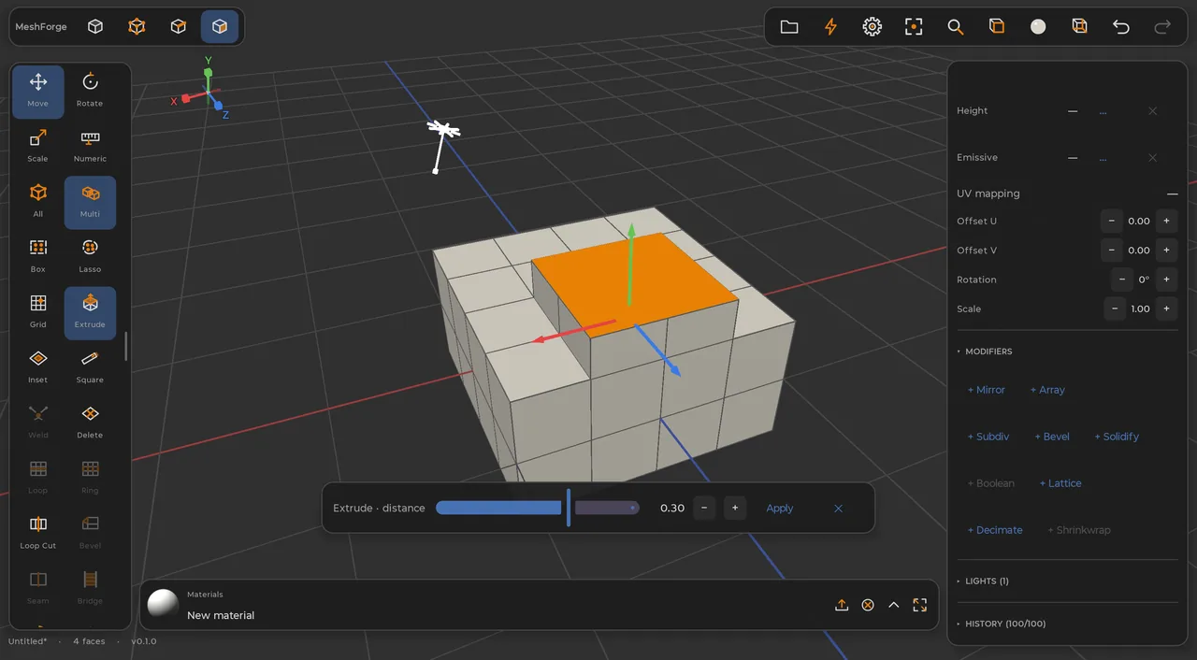Viewport: 1197px width, 660px height.
Task: Open settings via the gear icon
Action: pyautogui.click(x=873, y=27)
